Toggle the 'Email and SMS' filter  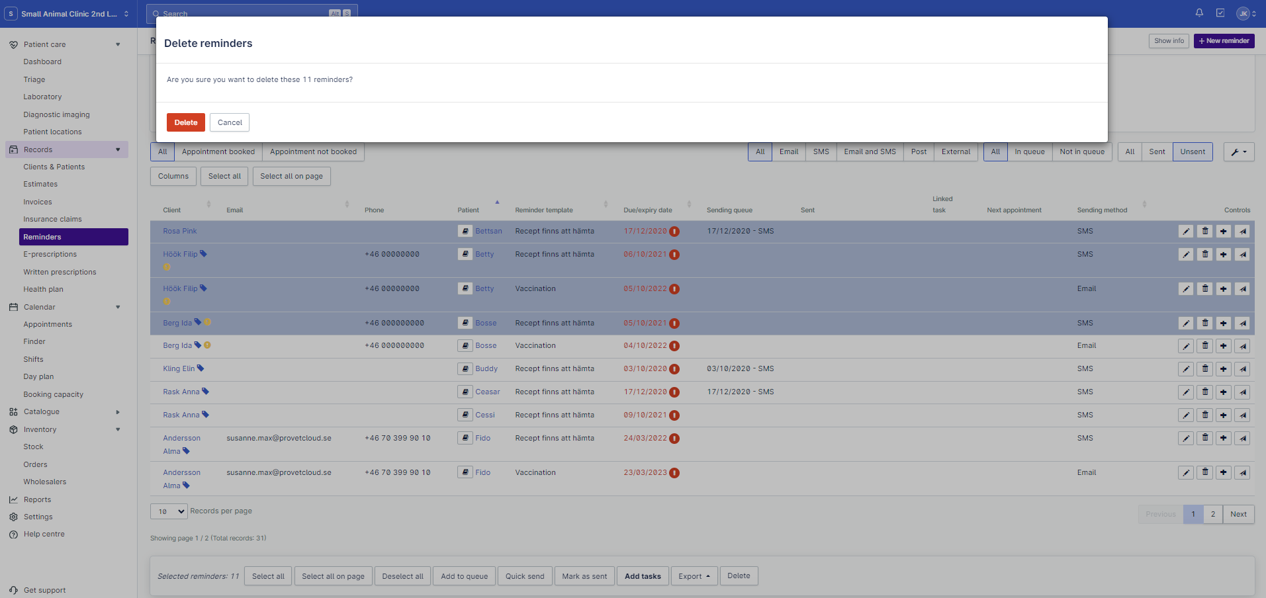[x=869, y=152]
